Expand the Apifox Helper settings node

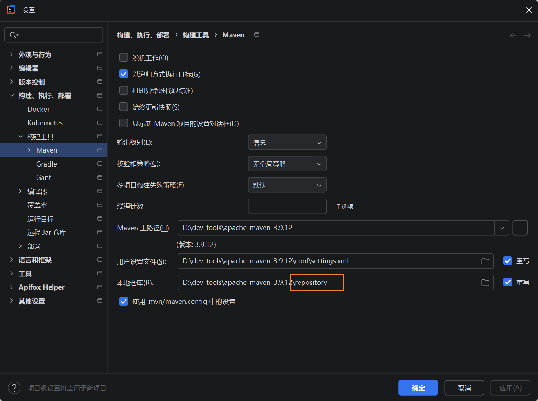coord(11,287)
